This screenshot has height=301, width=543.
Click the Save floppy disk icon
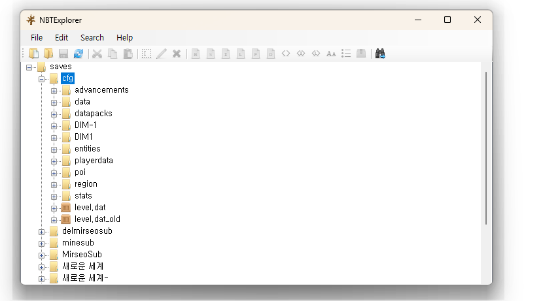pyautogui.click(x=63, y=54)
